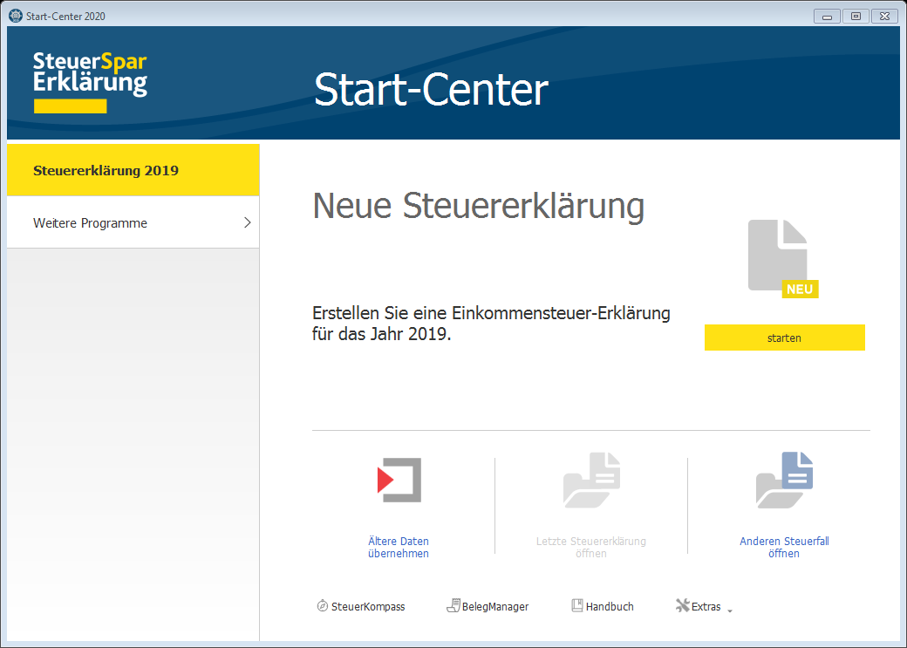Click the SteuerSparErklärung logo

(x=90, y=82)
